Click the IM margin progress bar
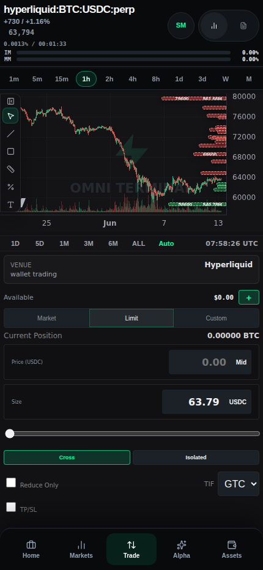Screen dimensions: 263x570 pyautogui.click(x=124, y=53)
